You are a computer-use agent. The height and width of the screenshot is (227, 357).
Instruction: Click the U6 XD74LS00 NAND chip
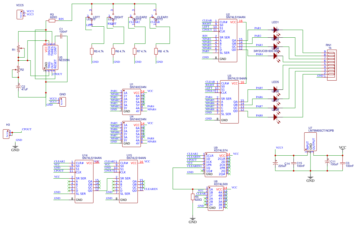(216, 199)
